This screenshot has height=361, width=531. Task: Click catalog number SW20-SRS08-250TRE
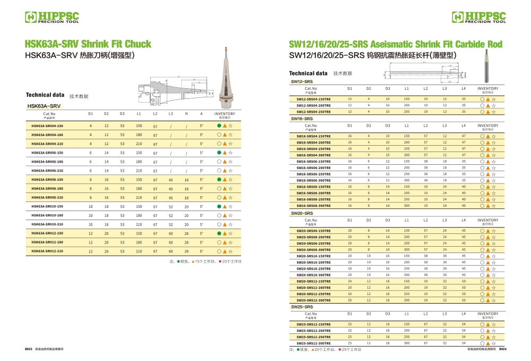[314, 244]
